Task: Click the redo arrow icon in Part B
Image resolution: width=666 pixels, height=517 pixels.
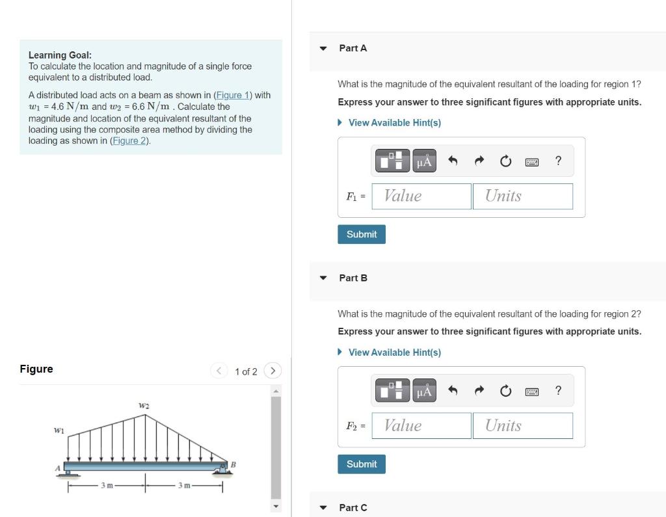Action: (479, 390)
